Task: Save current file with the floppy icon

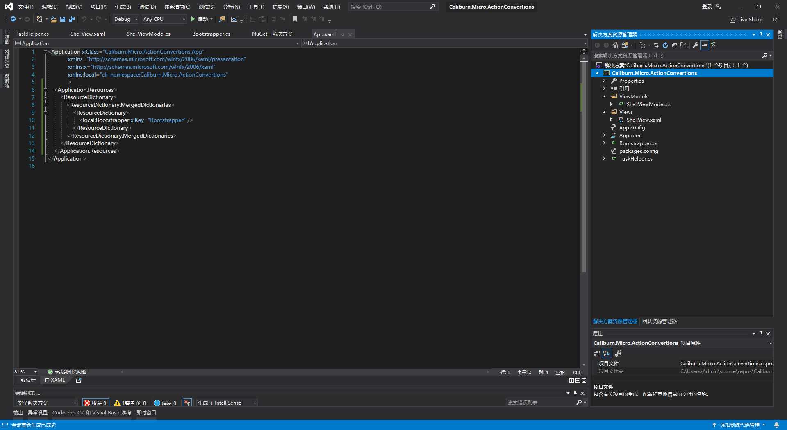Action: click(62, 19)
